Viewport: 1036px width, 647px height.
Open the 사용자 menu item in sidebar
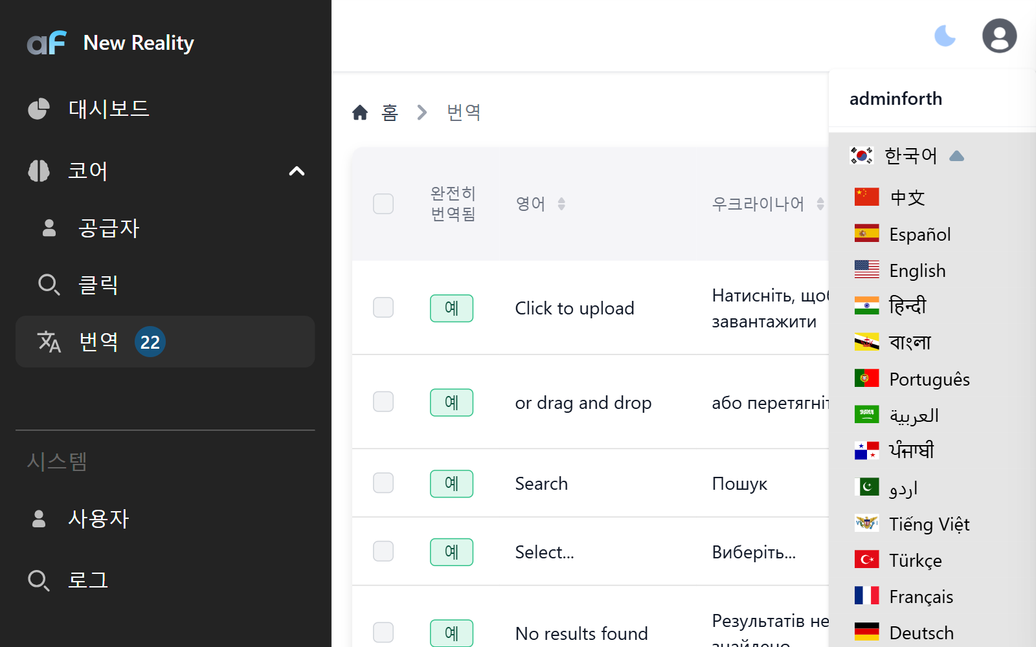[99, 518]
